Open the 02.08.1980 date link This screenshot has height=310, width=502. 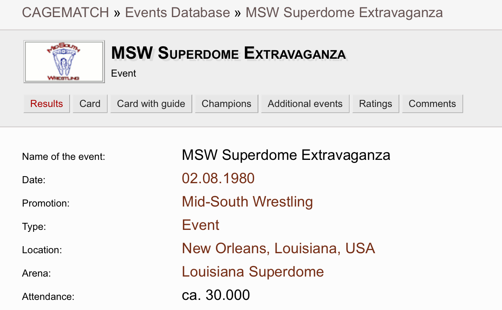click(218, 179)
